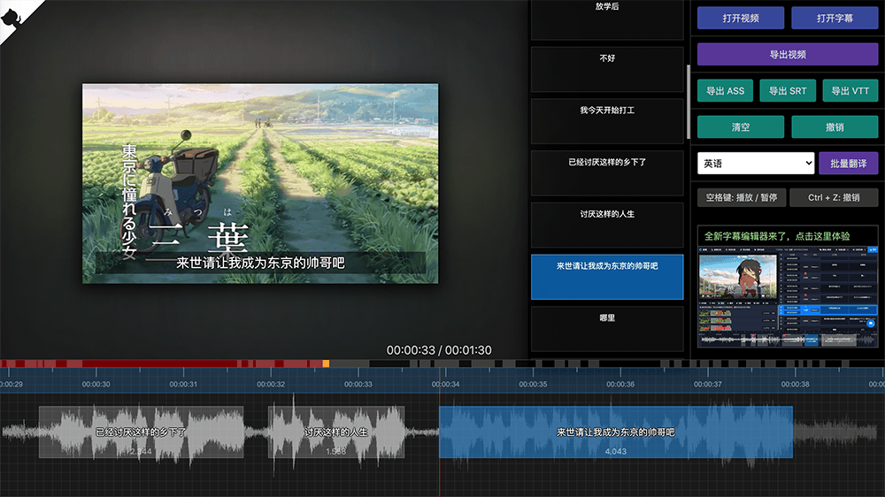This screenshot has height=497, width=885.
Task: Click the subtitle text overlaid on video
Action: tap(260, 263)
